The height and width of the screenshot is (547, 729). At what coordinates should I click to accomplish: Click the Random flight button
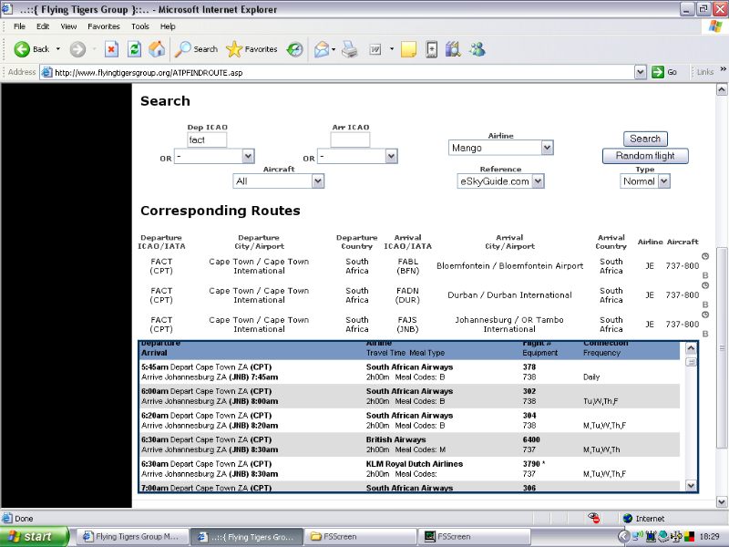tap(645, 156)
